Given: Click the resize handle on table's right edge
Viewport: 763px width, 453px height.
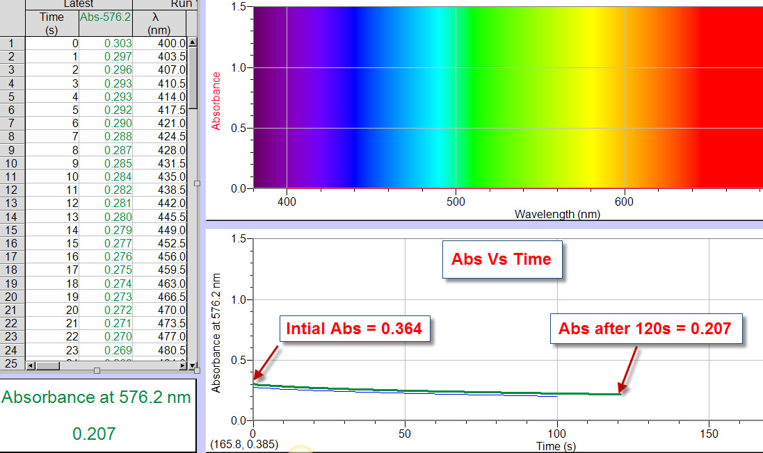Looking at the screenshot, I should click(197, 183).
